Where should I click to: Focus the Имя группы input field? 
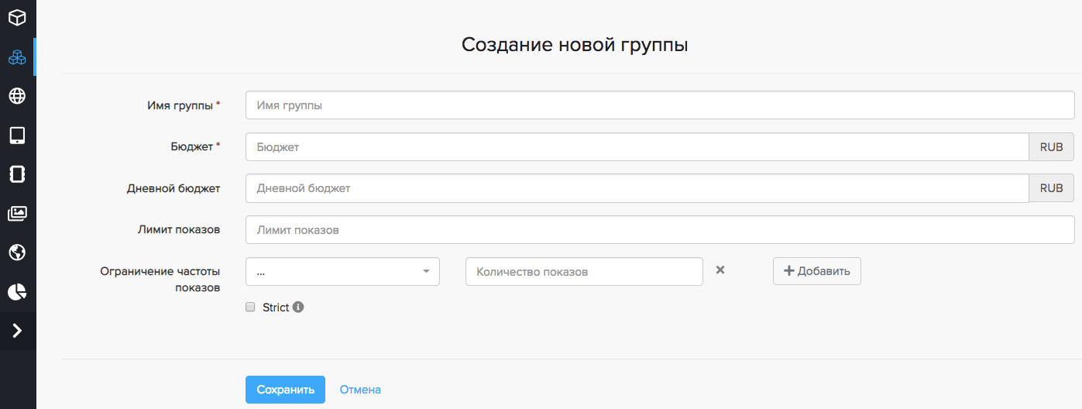pos(659,105)
